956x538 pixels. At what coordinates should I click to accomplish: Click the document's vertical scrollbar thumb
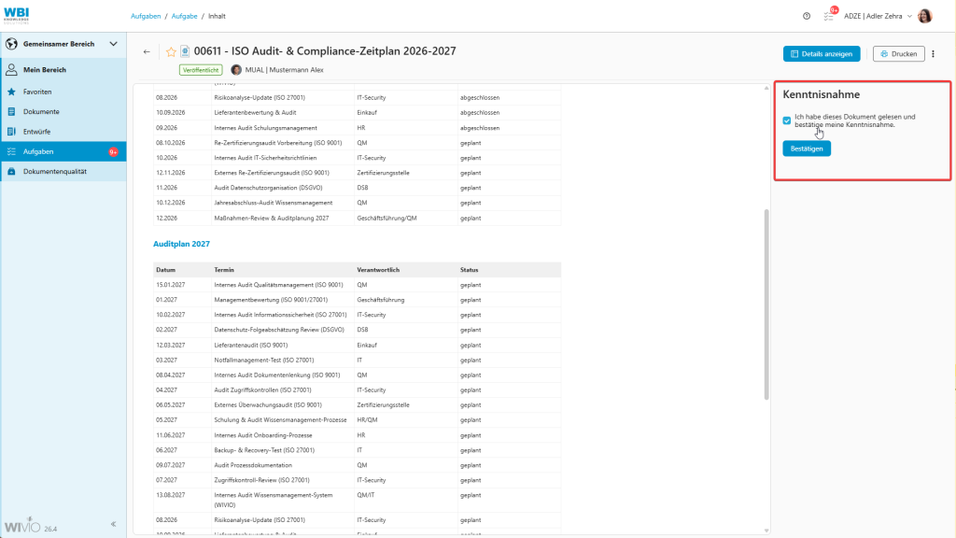[x=766, y=304]
